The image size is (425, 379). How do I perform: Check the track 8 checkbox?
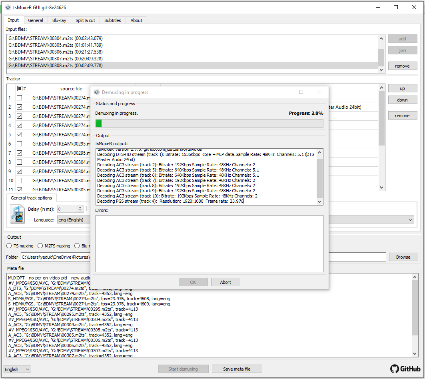point(20,162)
